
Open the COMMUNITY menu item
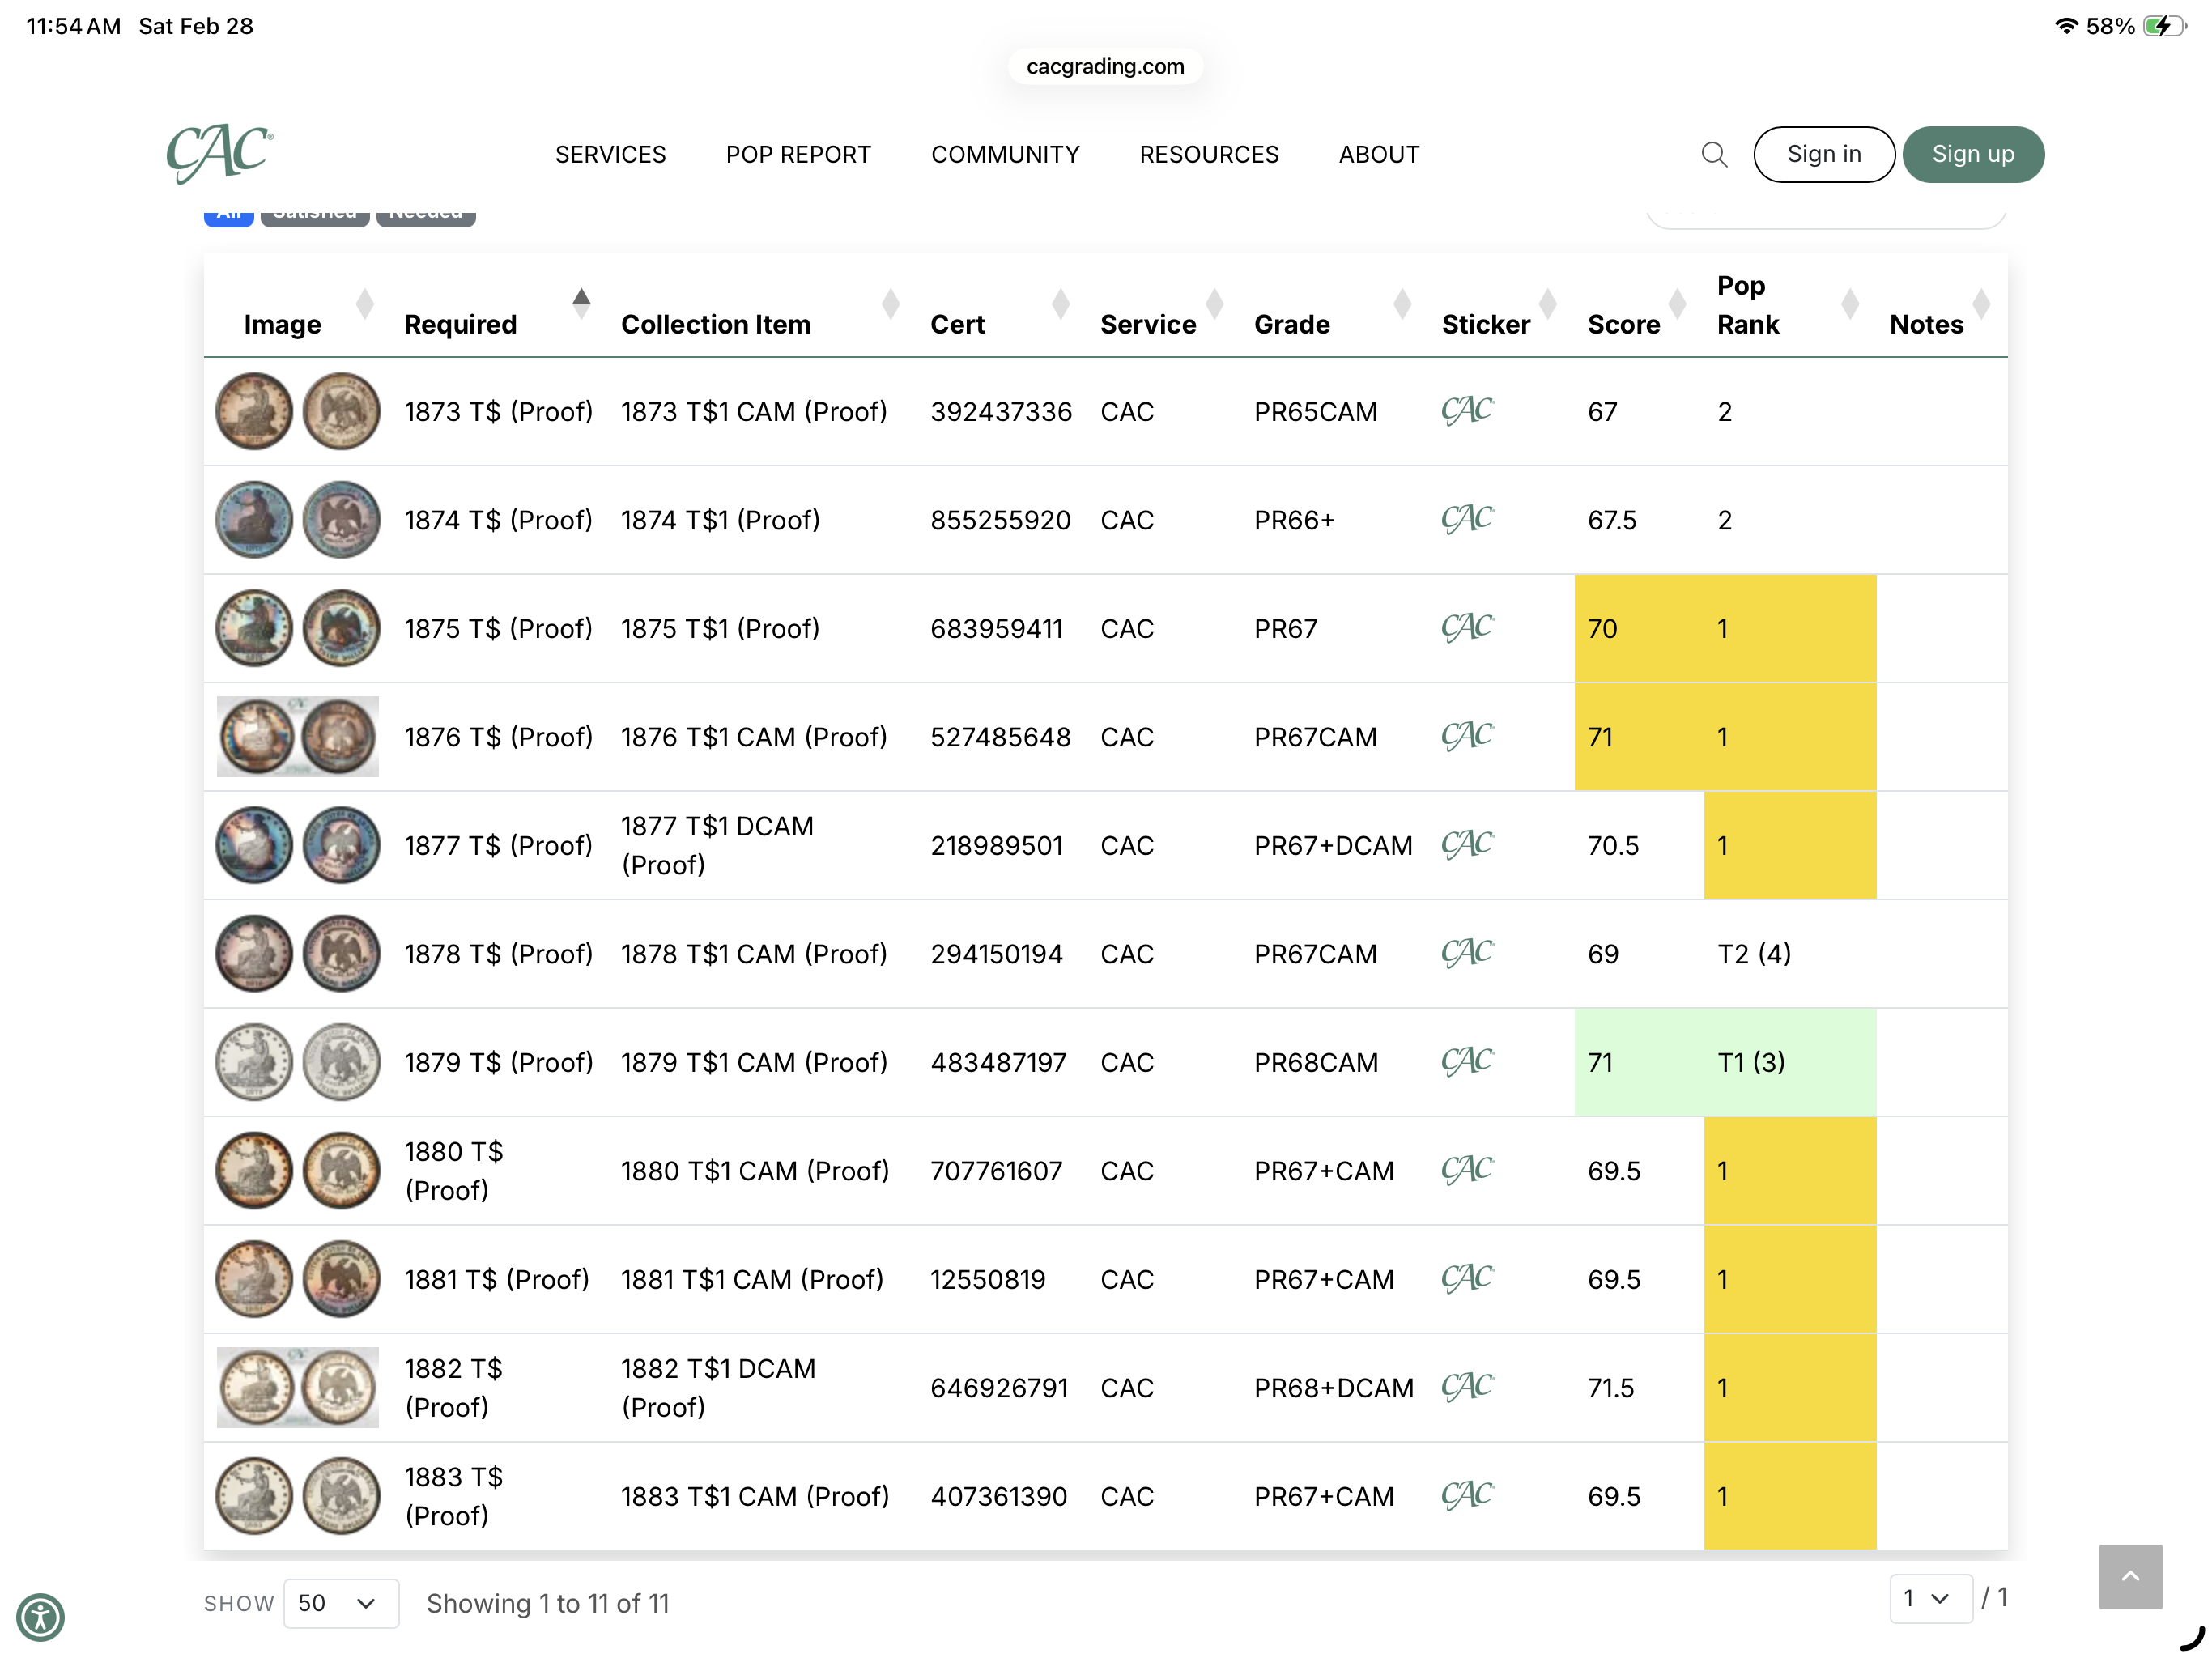coord(1004,155)
